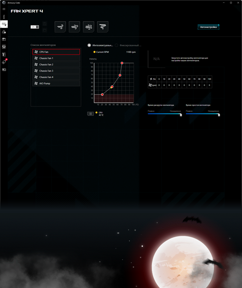Select Chassis Fan 1 in the fan list
242x288 pixels.
point(56,58)
